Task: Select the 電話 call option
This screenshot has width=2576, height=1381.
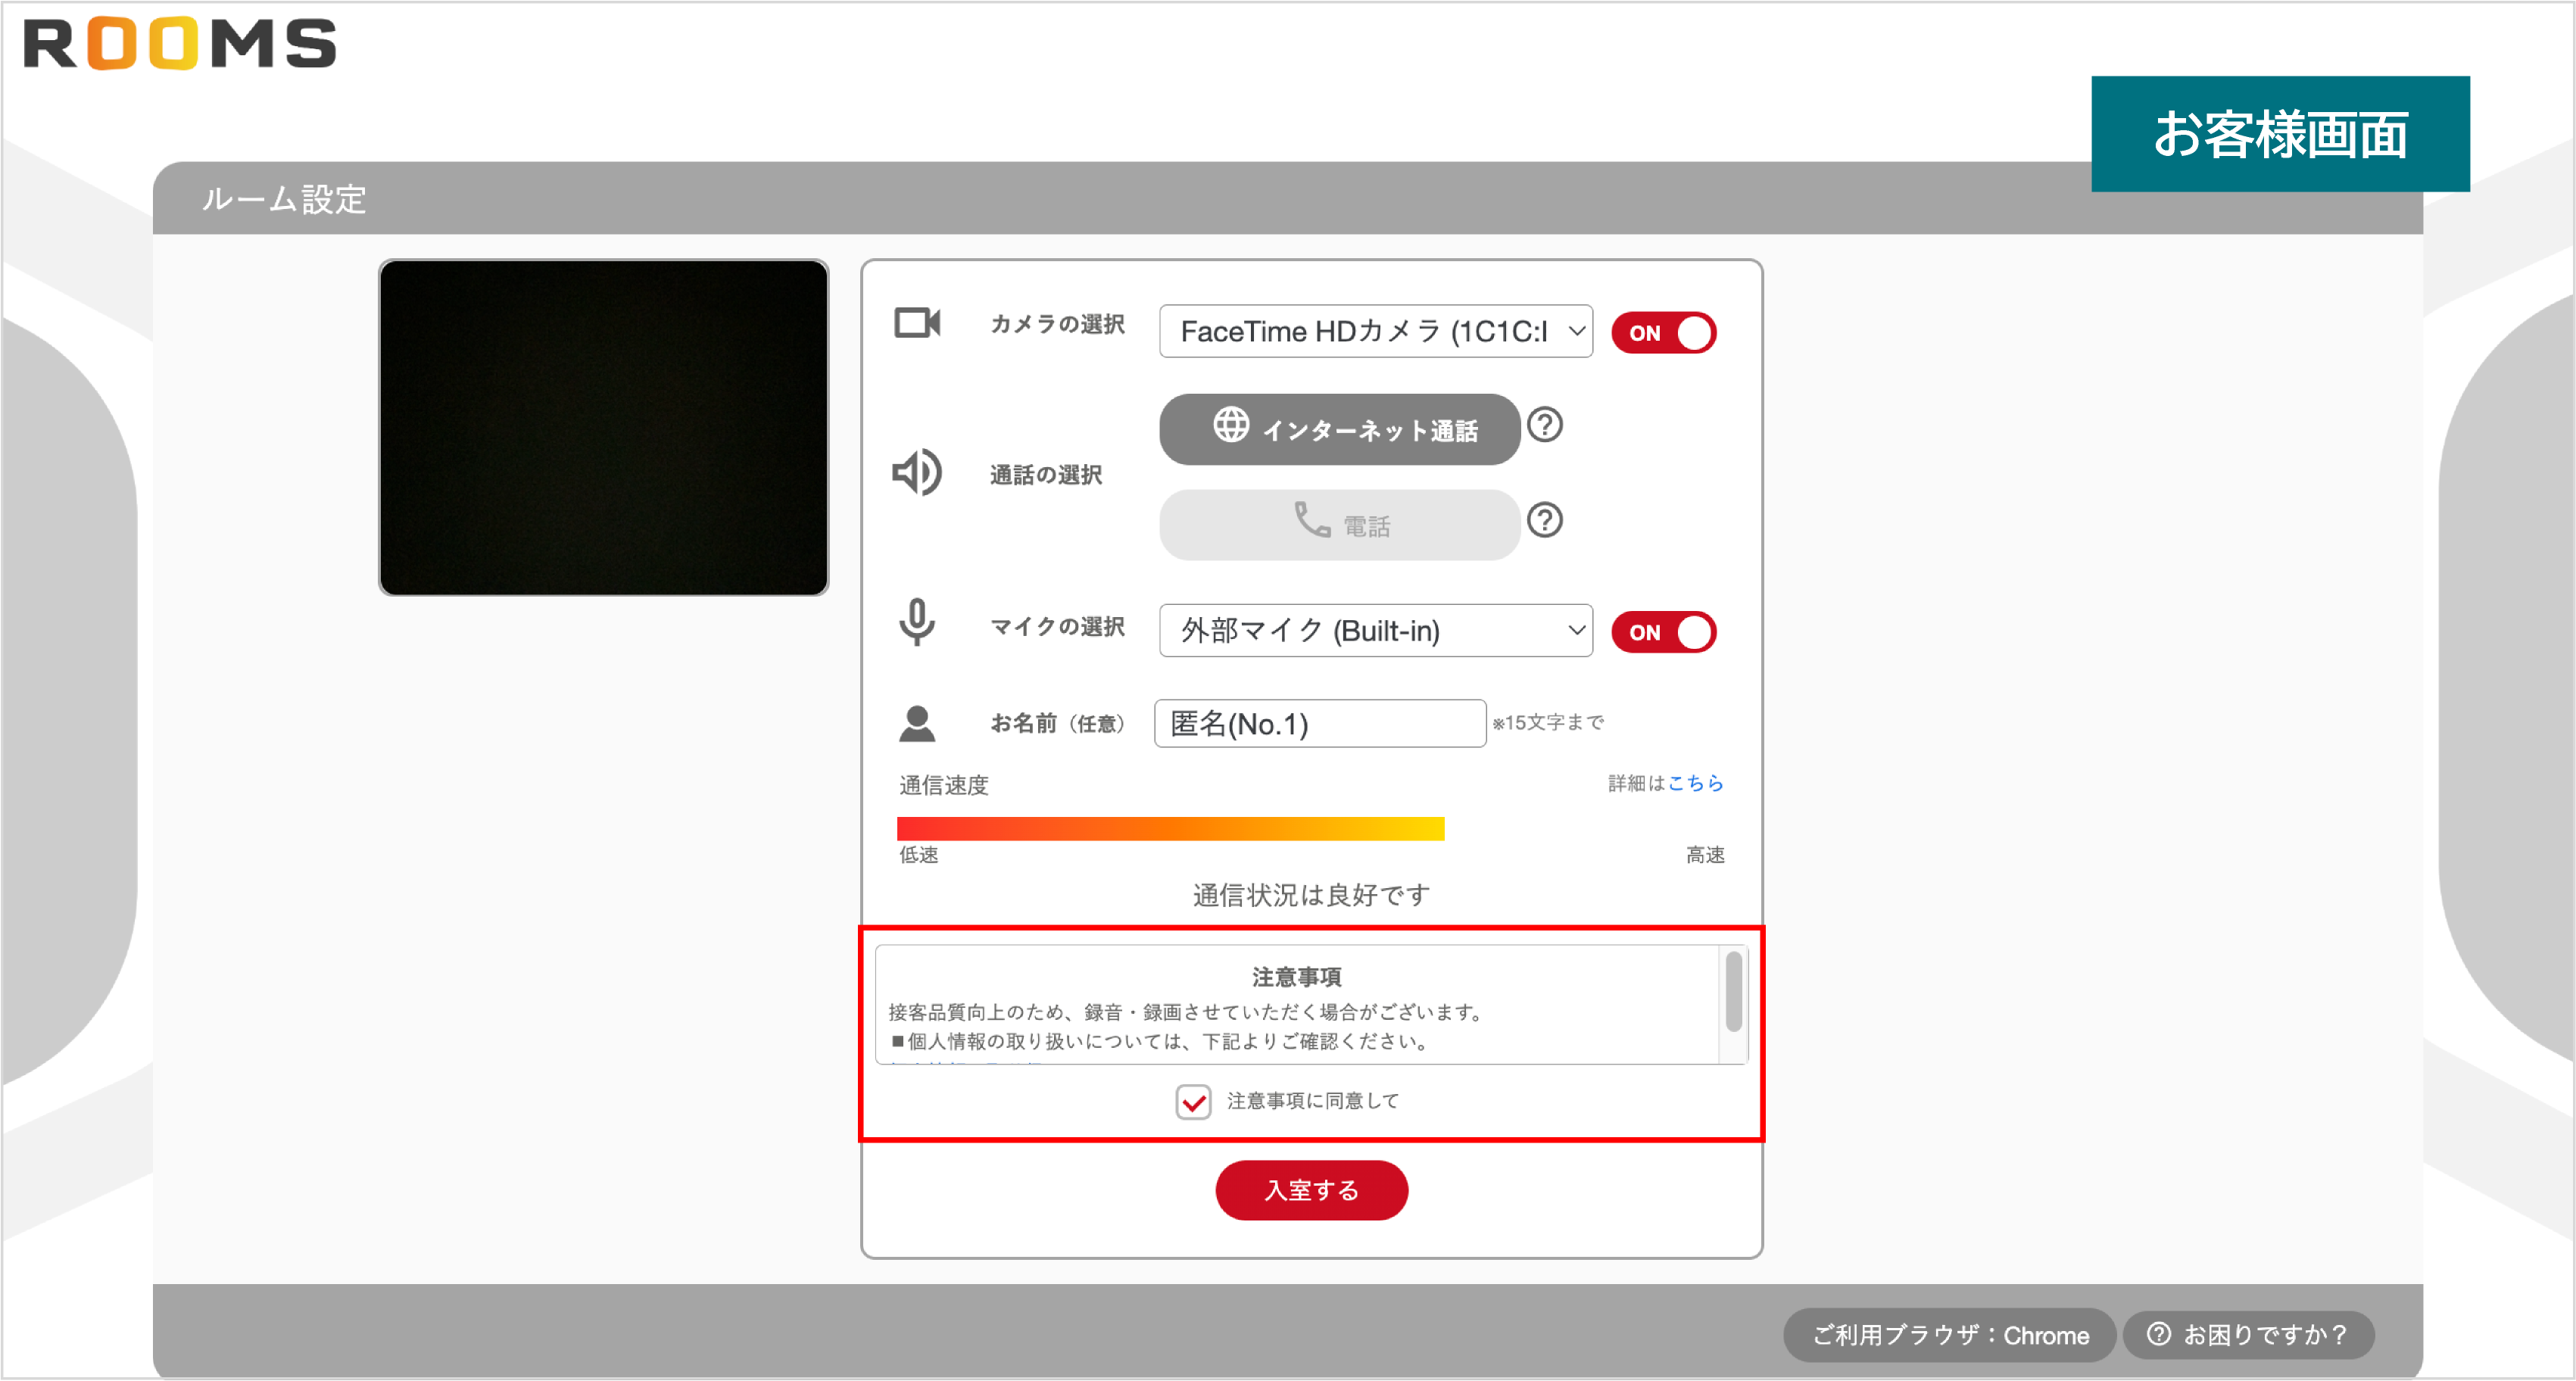Action: click(1338, 524)
